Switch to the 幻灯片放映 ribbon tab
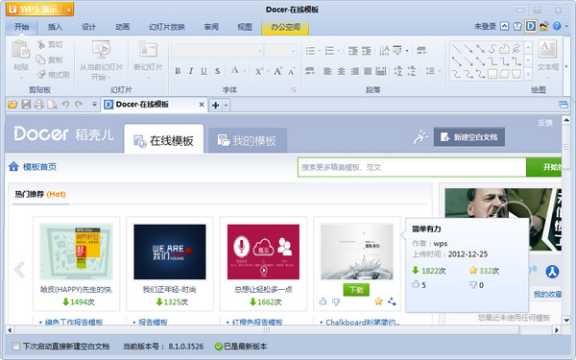 point(167,27)
